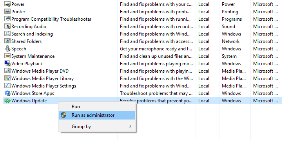The image size is (290, 141).
Task: Click description 'Resolve problems that prevent'
Action: point(156,101)
